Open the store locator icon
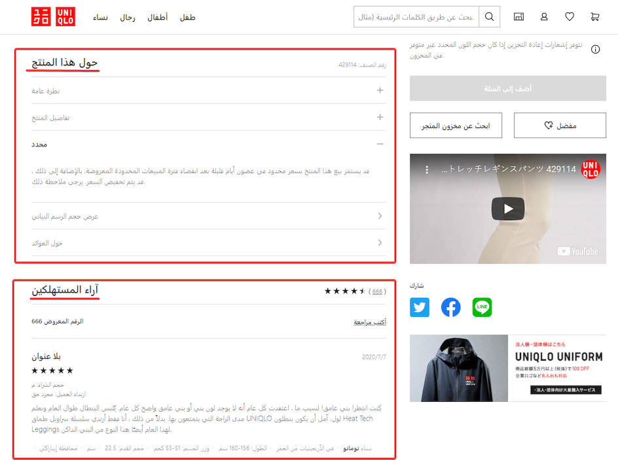 [x=518, y=16]
